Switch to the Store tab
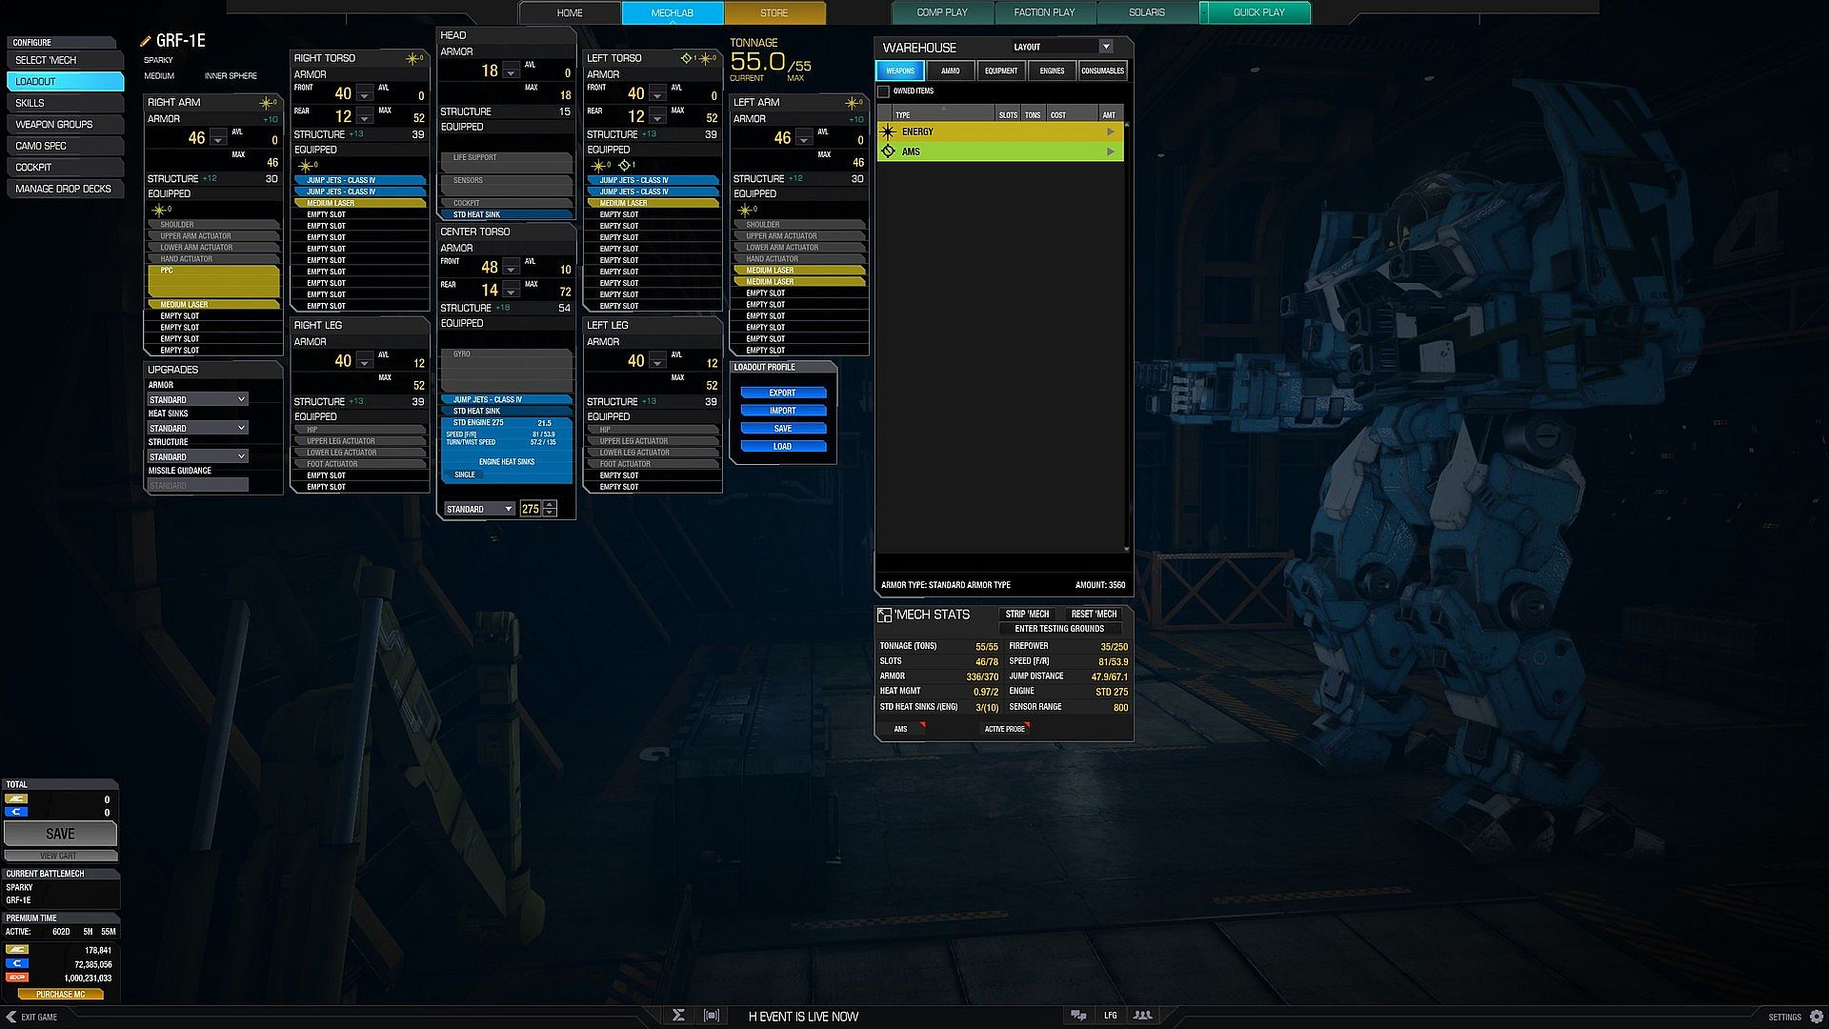 [x=774, y=13]
